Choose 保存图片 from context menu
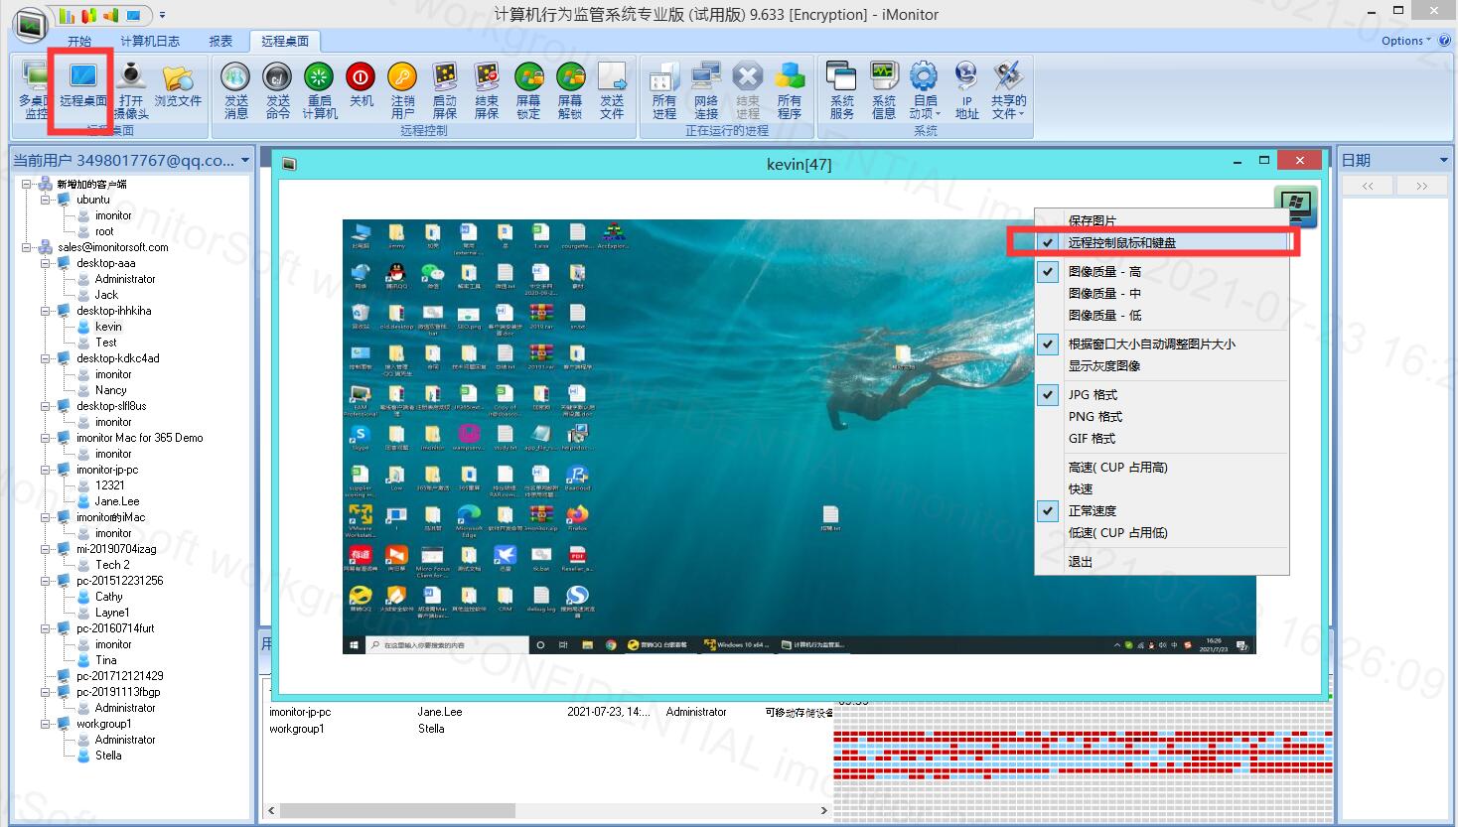The image size is (1458, 827). coord(1092,220)
